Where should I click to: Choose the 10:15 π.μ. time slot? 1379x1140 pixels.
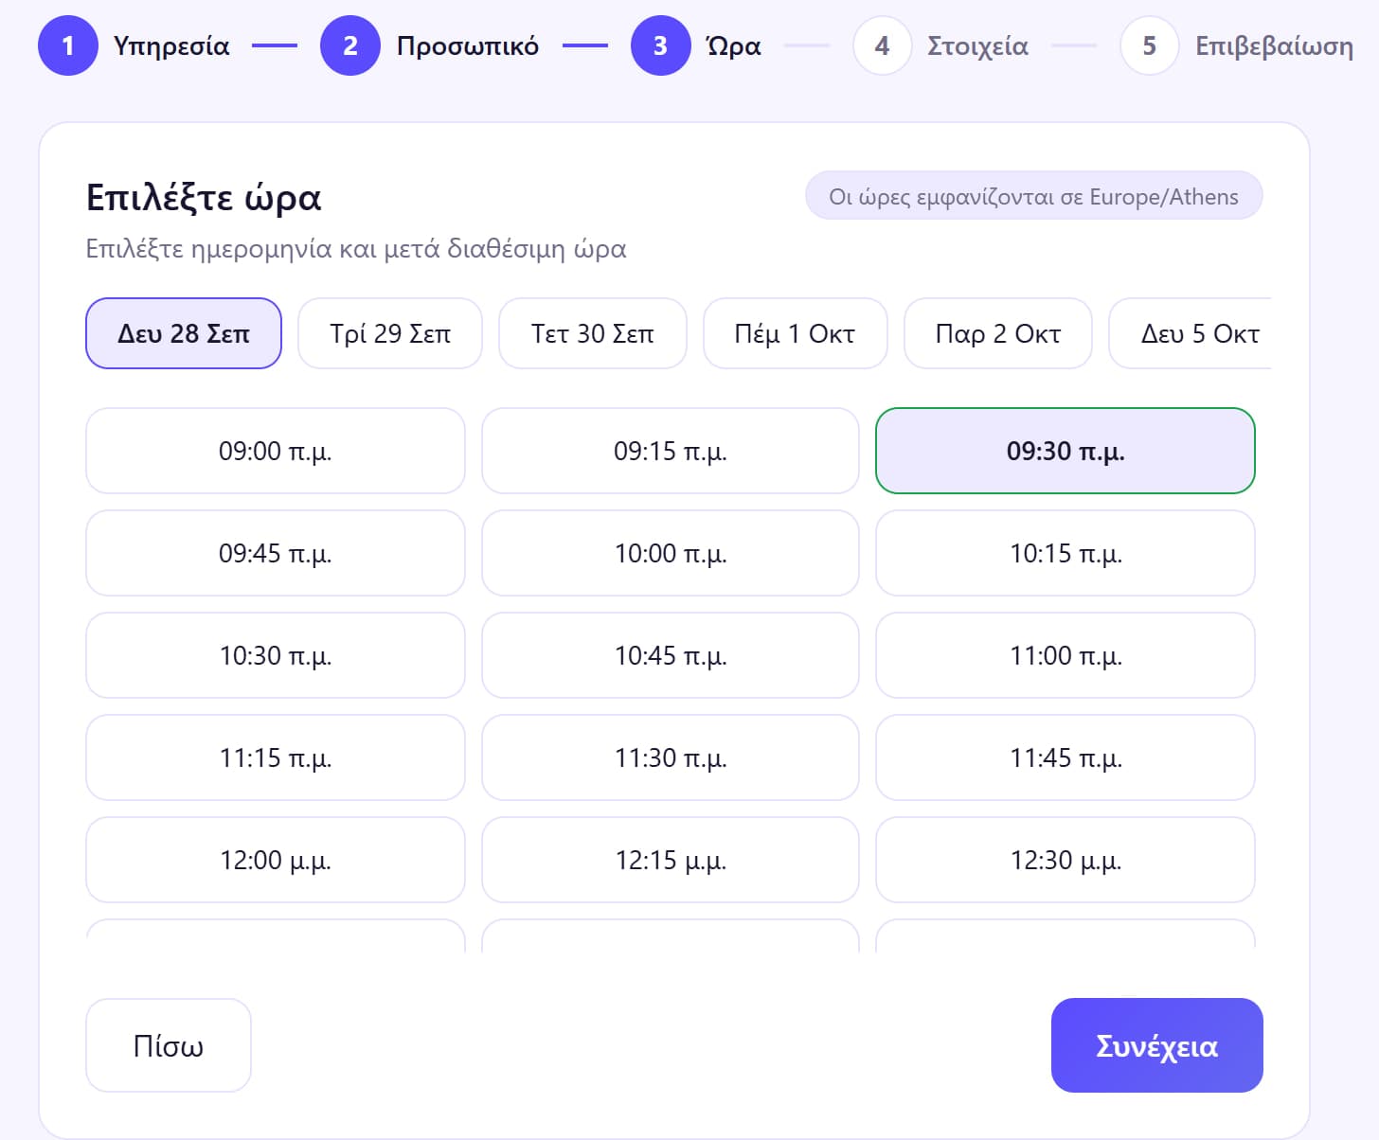pos(1066,553)
